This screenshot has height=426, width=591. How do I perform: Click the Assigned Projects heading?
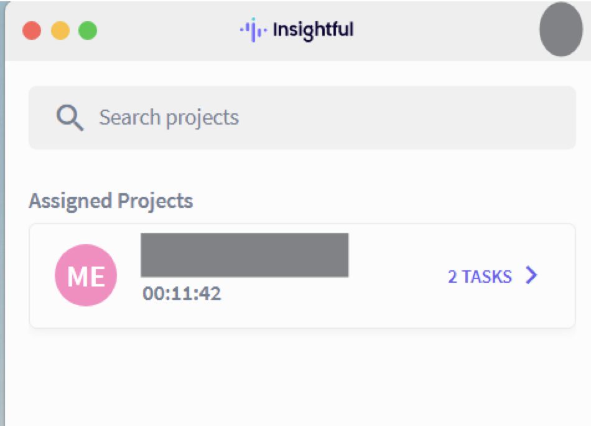(x=111, y=201)
